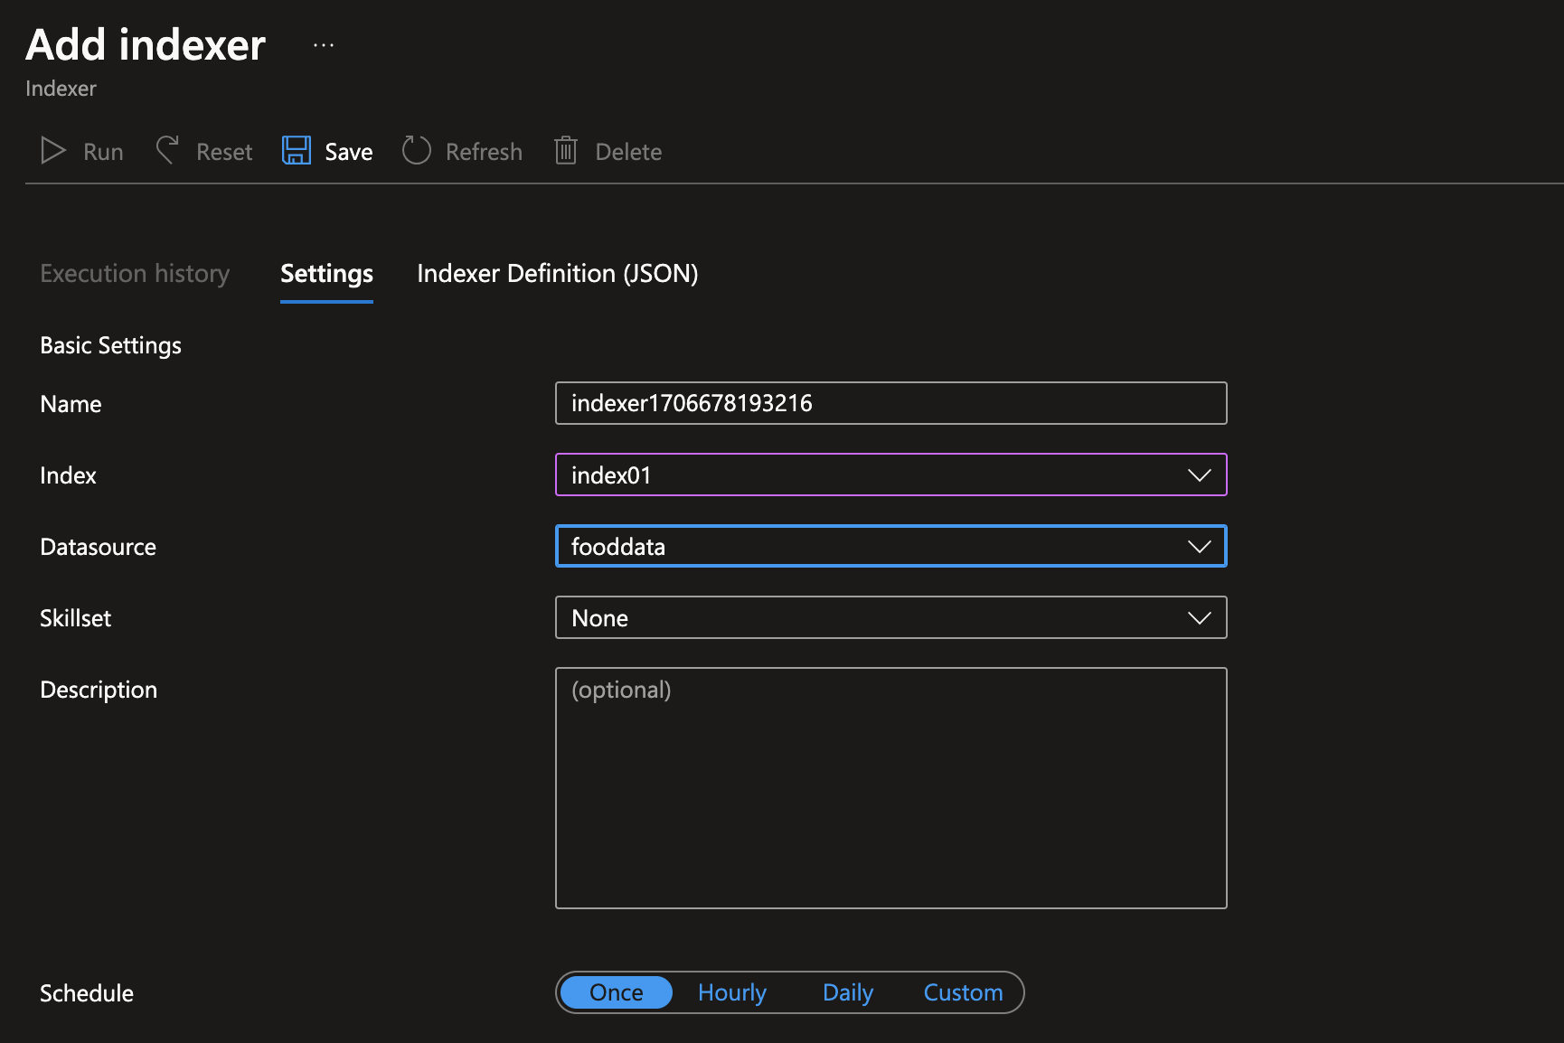
Task: Expand the Index dropdown chevron
Action: [x=1199, y=475]
